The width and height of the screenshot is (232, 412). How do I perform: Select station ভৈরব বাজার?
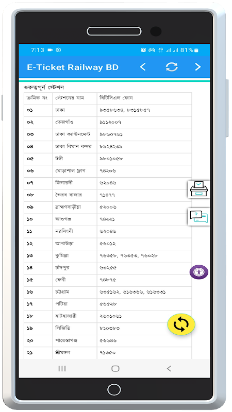[69, 195]
